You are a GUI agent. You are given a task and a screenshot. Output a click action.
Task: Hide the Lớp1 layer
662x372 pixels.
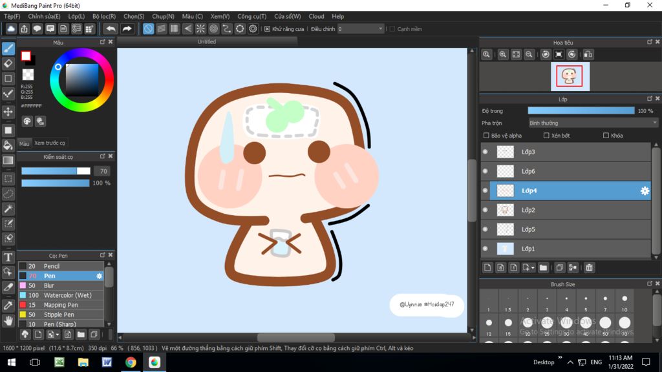pos(485,249)
